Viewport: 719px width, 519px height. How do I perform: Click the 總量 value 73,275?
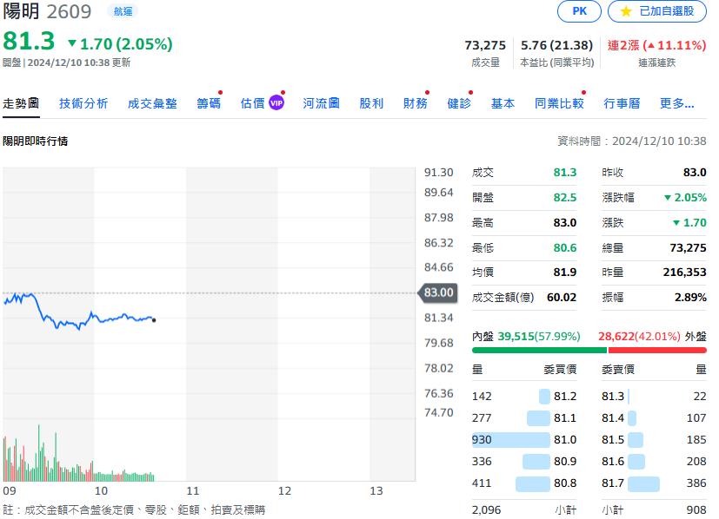(x=688, y=248)
